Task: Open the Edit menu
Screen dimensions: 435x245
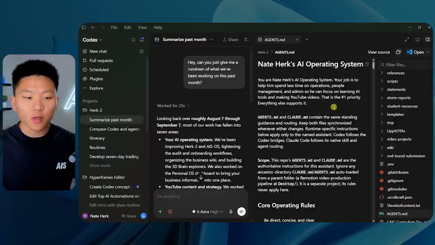Action: pyautogui.click(x=127, y=28)
